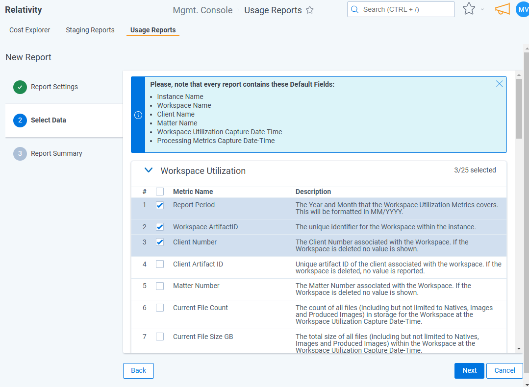
Task: Click the green completed checkmark icon
Action: pos(20,87)
